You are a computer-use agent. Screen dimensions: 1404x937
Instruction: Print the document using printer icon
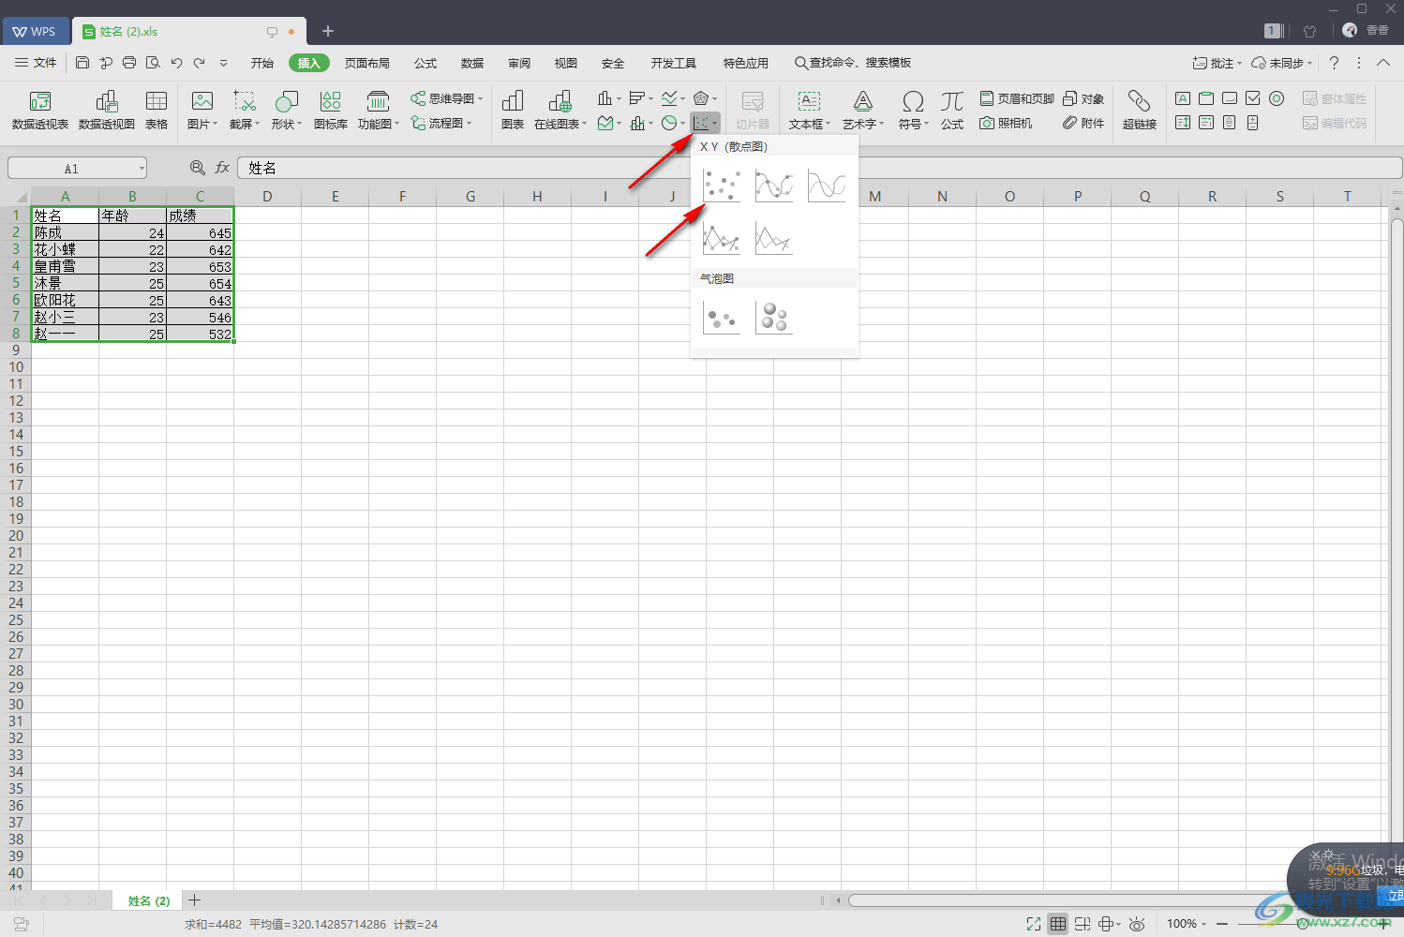129,63
